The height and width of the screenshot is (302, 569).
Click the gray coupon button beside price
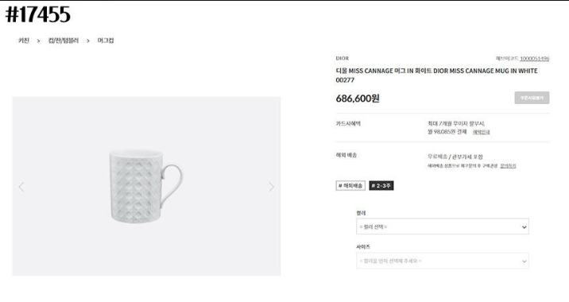pos(532,98)
